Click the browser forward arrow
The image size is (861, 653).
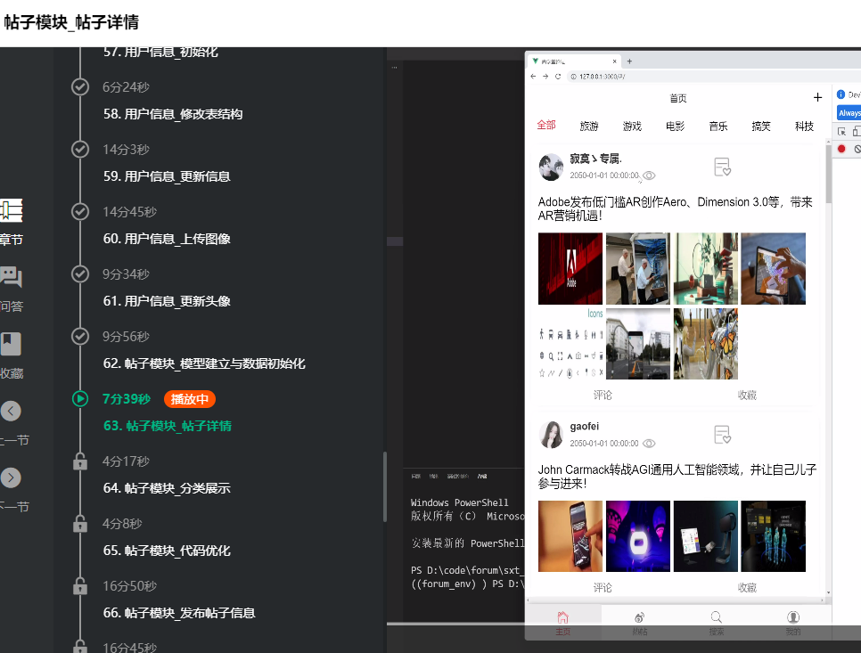pyautogui.click(x=545, y=77)
